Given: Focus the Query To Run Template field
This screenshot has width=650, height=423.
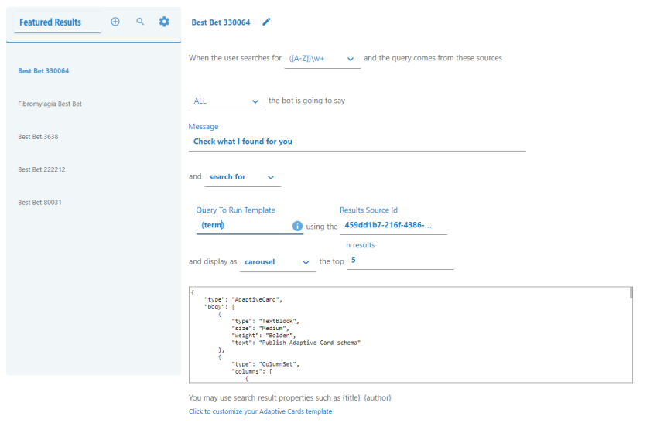Looking at the screenshot, I should coord(243,225).
